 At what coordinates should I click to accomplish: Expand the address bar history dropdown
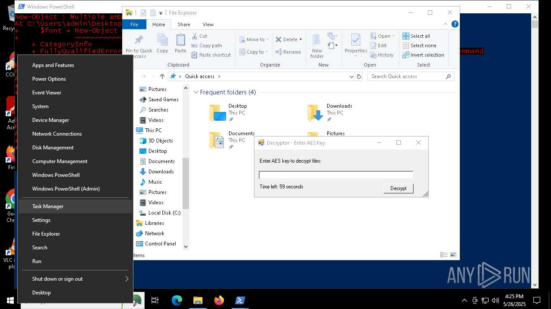352,76
